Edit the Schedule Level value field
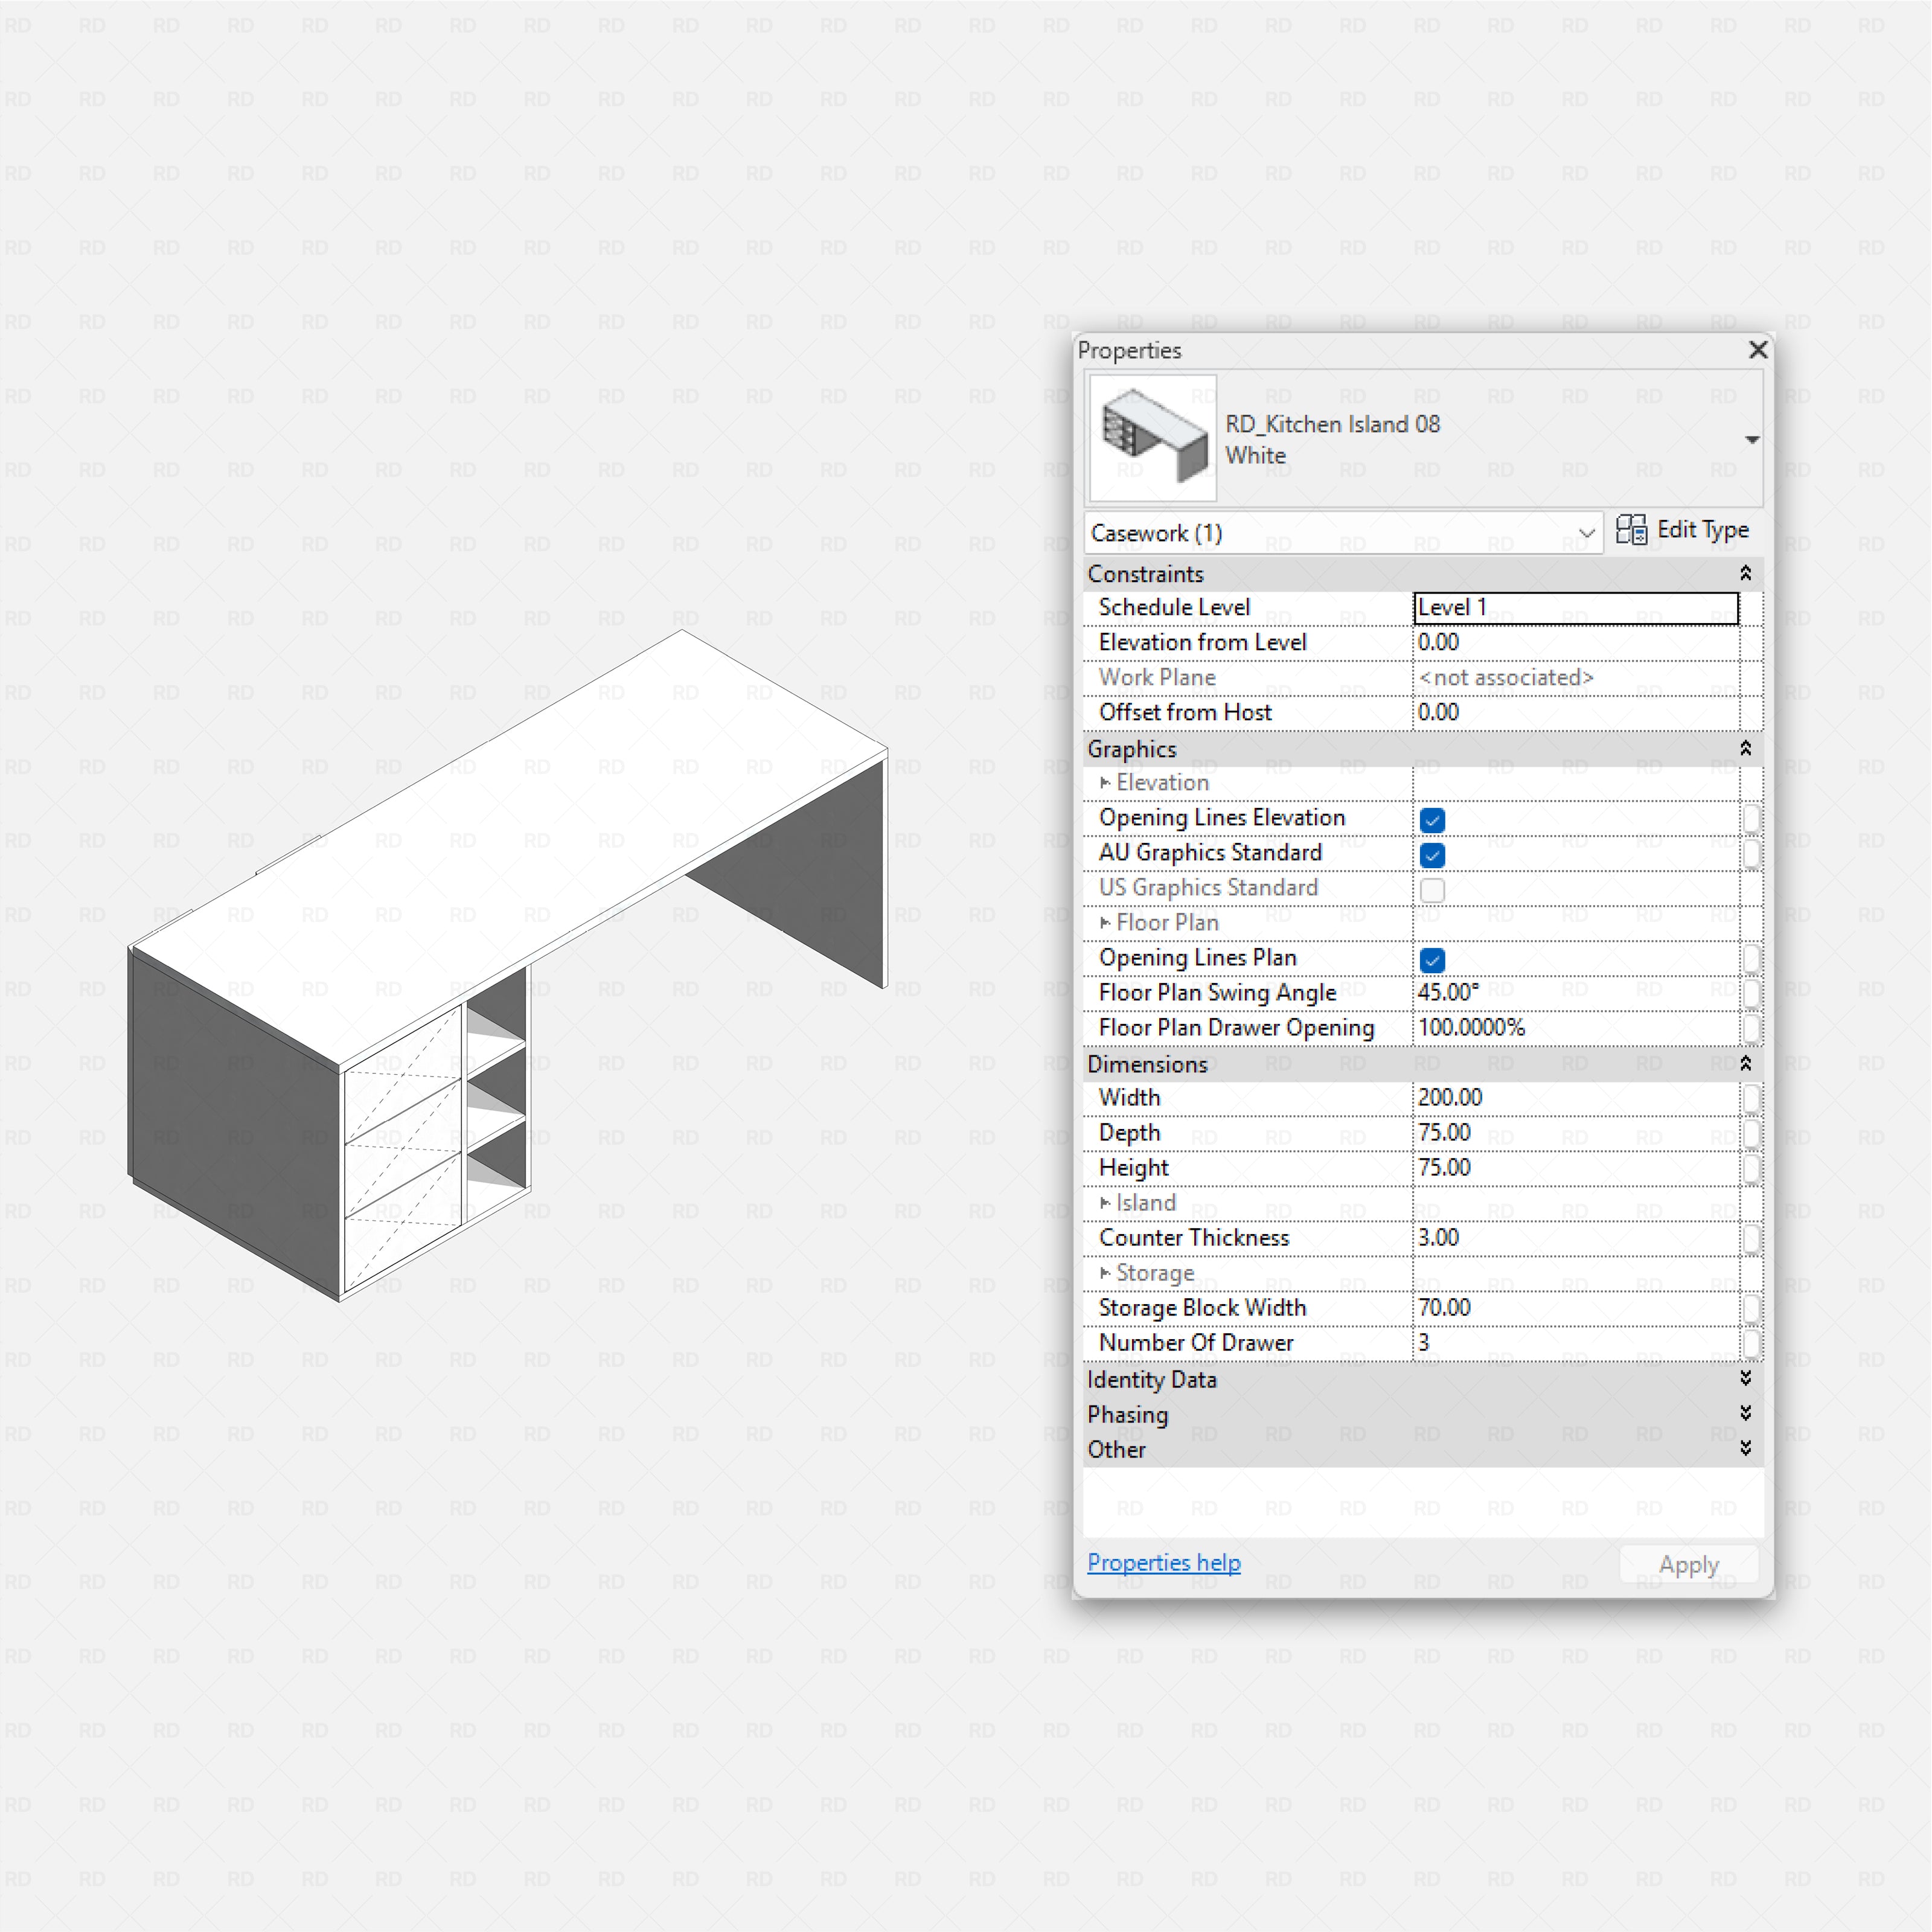 click(x=1575, y=607)
